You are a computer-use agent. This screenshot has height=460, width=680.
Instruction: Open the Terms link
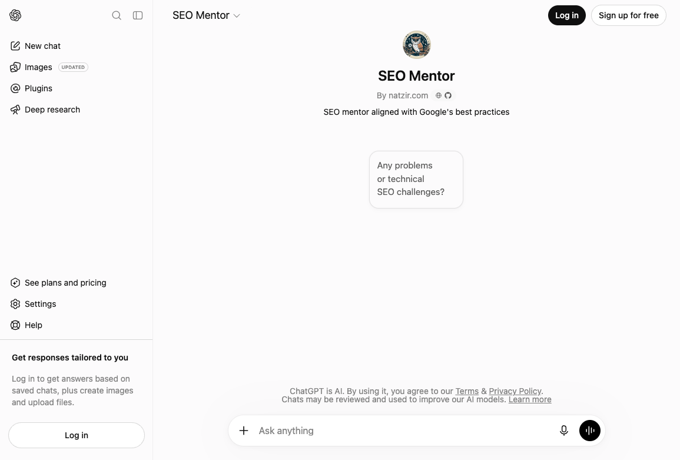click(x=467, y=391)
